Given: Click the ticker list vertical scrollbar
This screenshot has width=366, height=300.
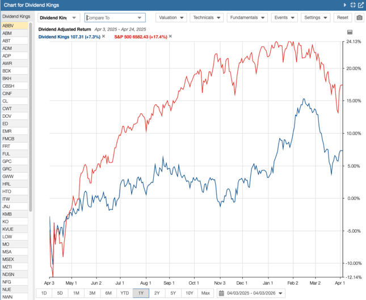Looking at the screenshot, I should [31, 113].
